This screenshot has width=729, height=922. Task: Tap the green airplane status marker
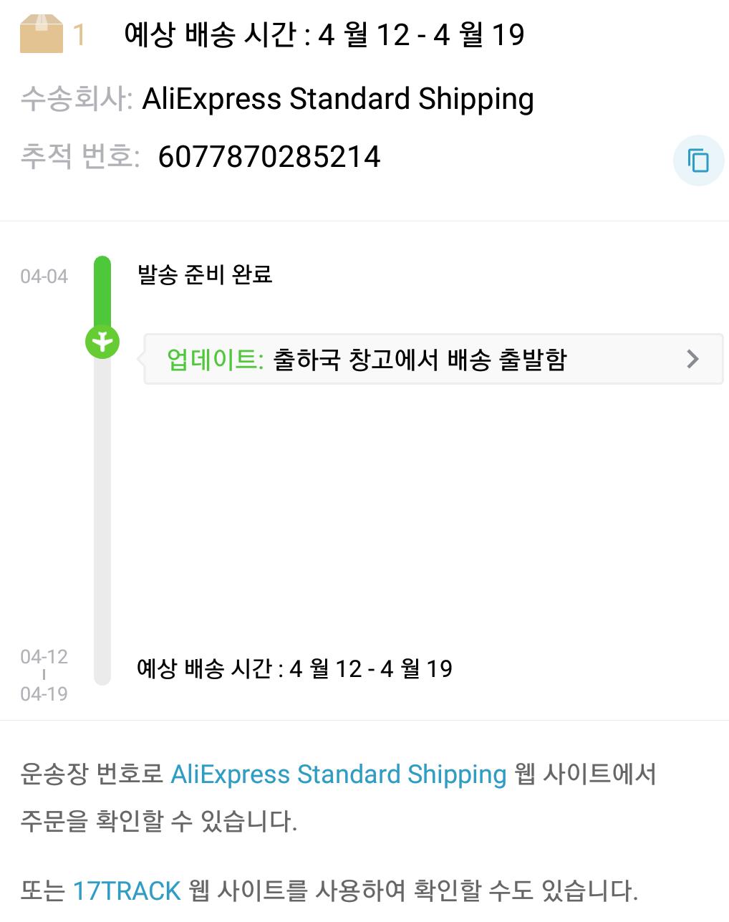[102, 342]
